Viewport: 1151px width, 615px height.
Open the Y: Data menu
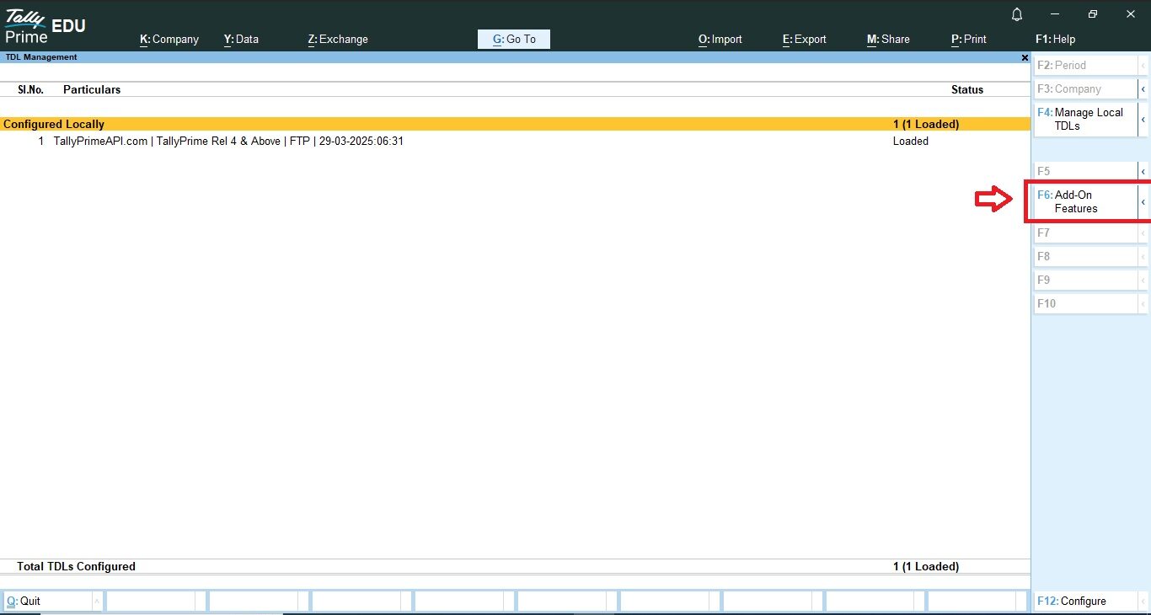(x=241, y=39)
